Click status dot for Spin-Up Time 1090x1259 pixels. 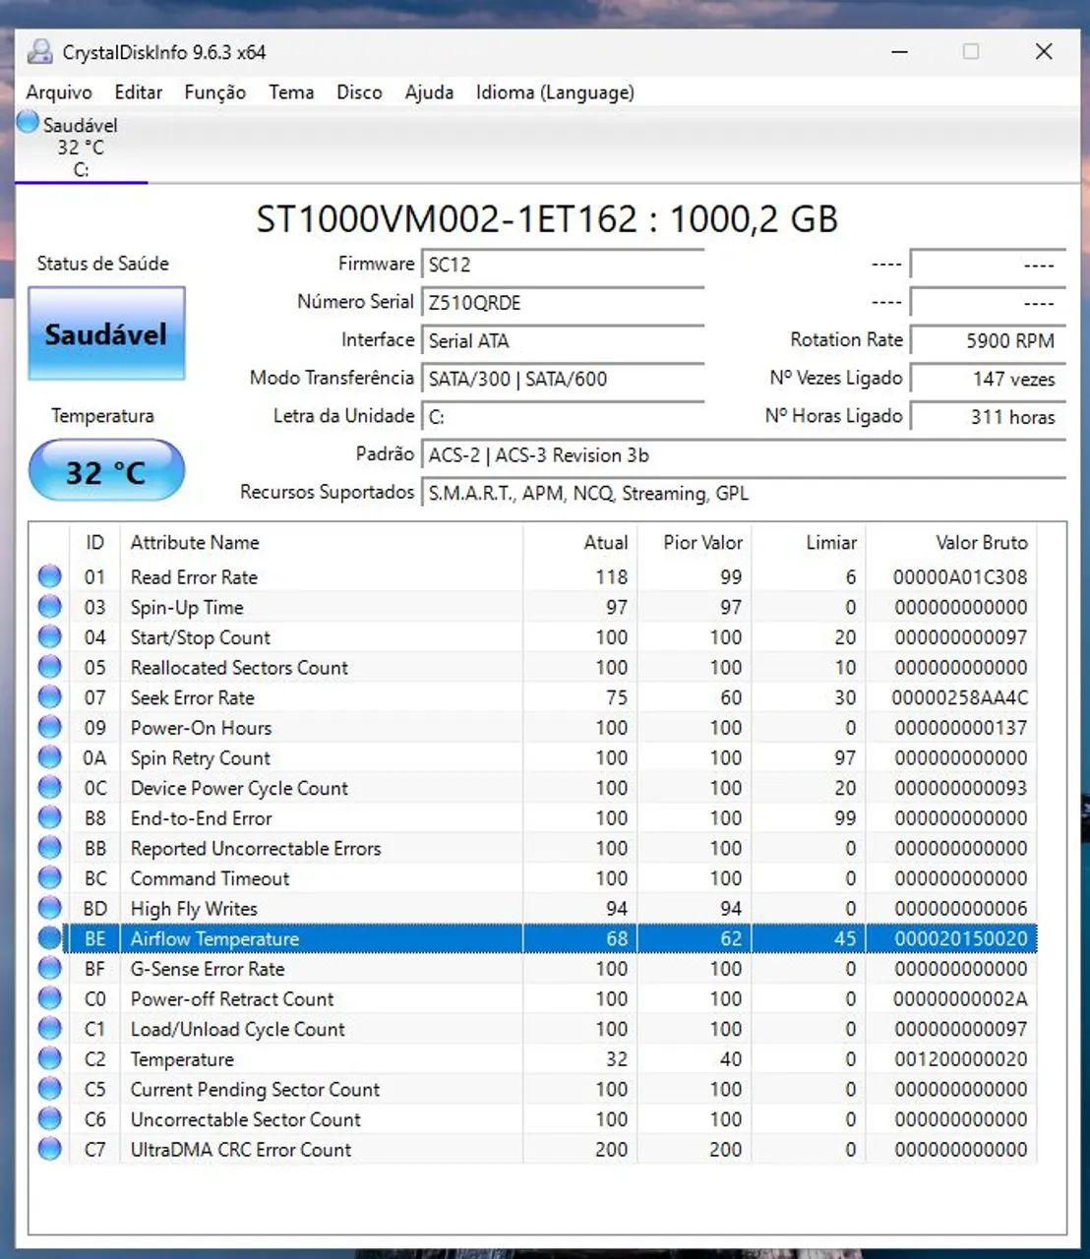tap(49, 607)
